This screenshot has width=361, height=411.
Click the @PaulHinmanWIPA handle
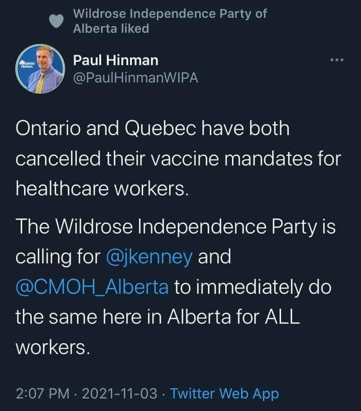pos(135,78)
